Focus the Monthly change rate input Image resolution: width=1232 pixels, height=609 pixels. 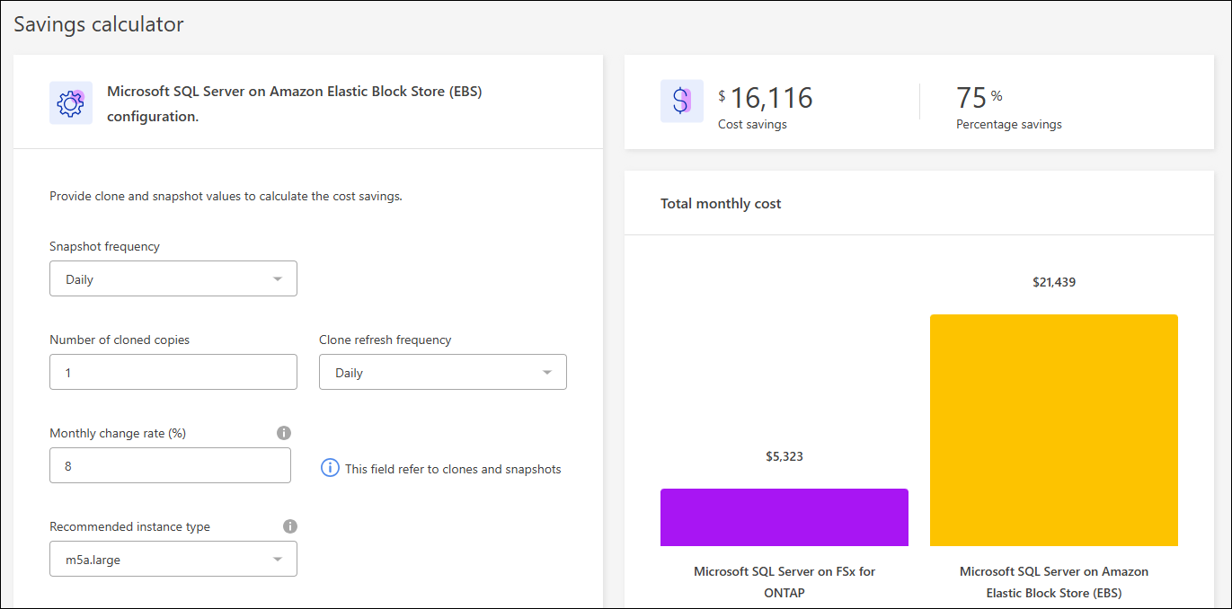170,466
